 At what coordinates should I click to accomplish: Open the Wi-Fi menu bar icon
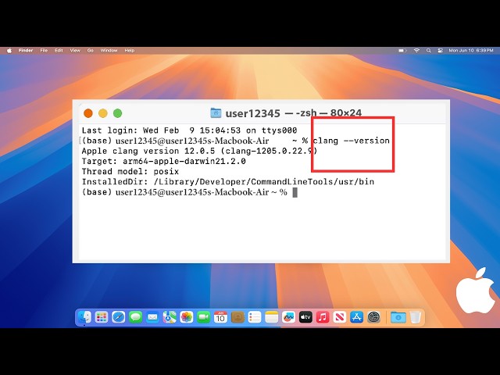[416, 50]
